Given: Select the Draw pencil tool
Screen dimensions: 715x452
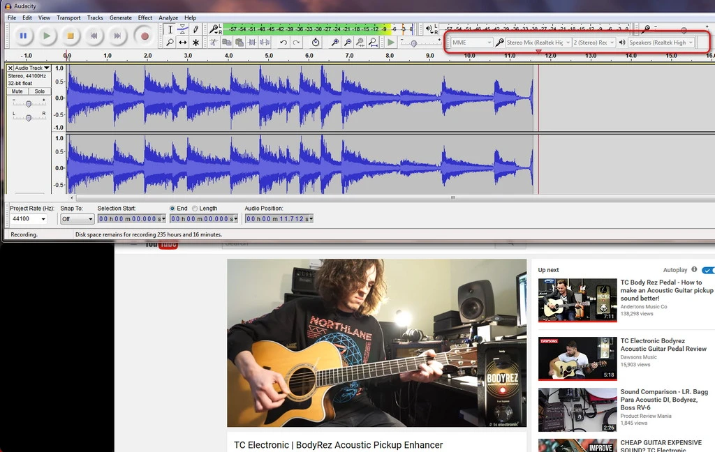Looking at the screenshot, I should click(x=196, y=29).
